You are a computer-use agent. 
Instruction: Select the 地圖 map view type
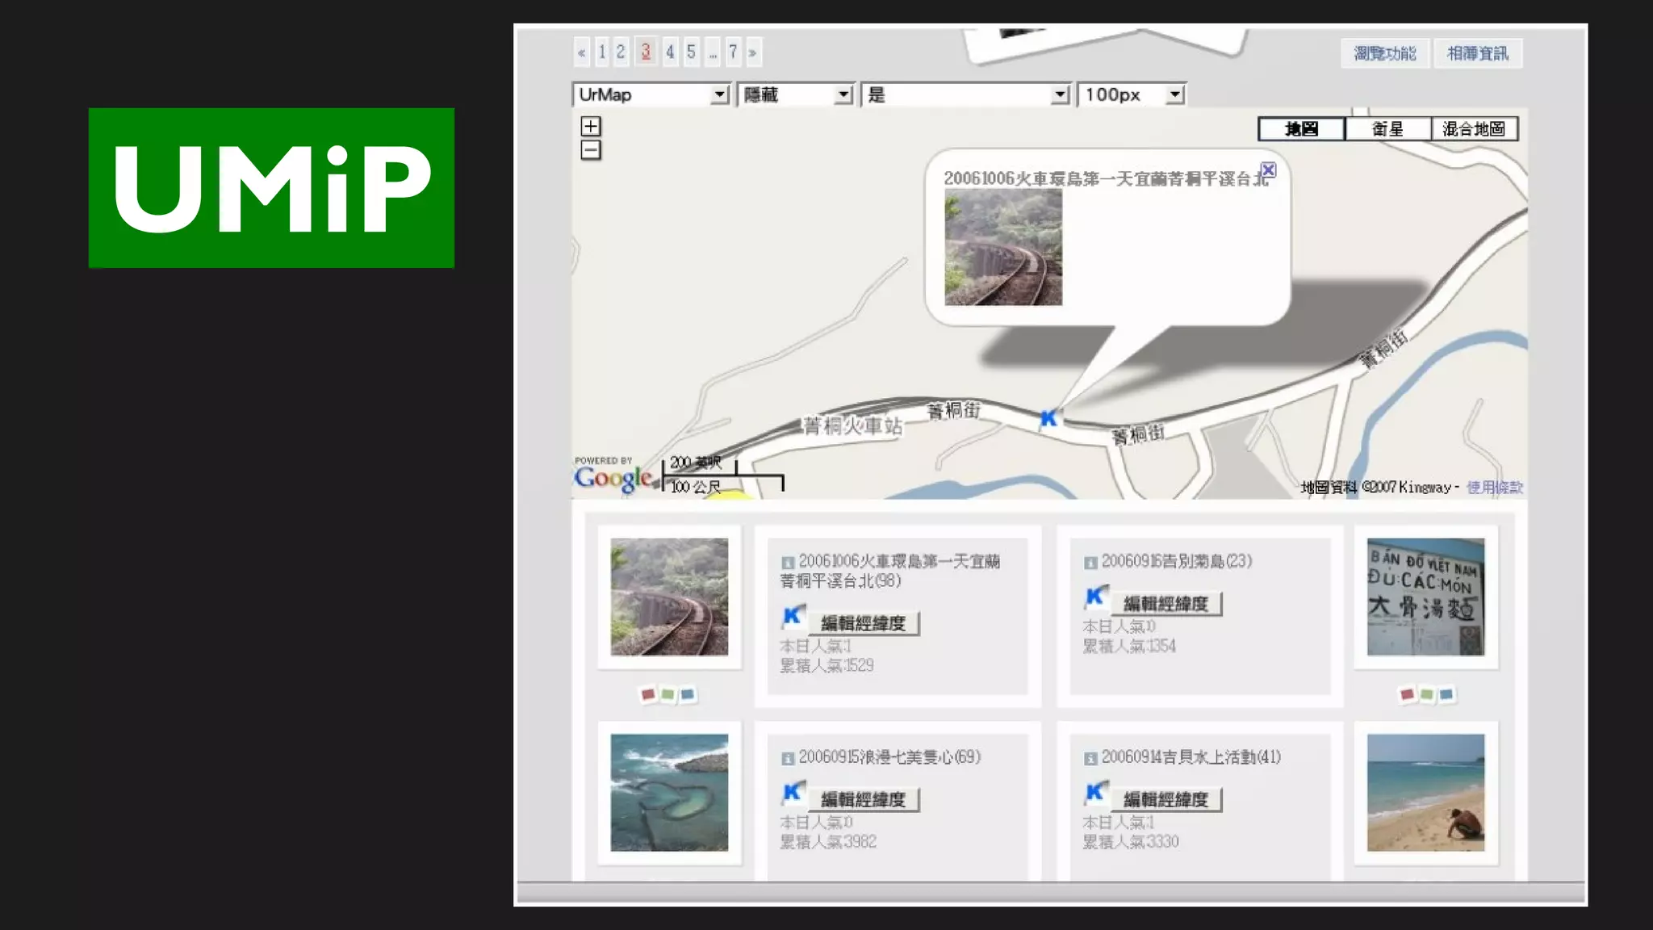click(1301, 129)
